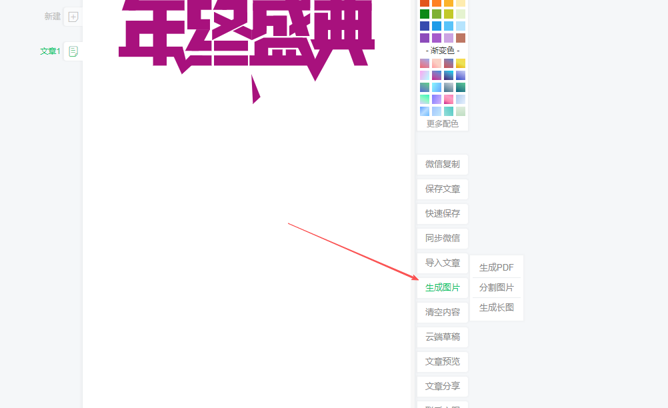Open the 更多配色 more colors link

click(442, 123)
